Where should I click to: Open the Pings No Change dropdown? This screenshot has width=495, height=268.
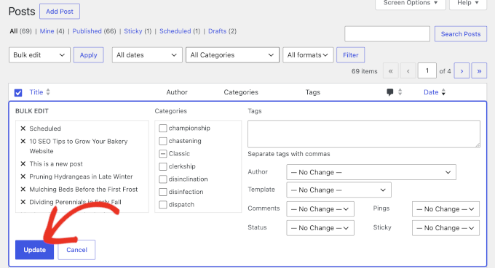(x=445, y=209)
